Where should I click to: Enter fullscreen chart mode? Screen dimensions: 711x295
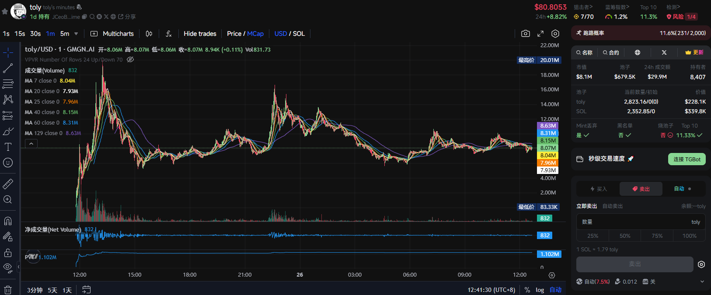click(540, 34)
